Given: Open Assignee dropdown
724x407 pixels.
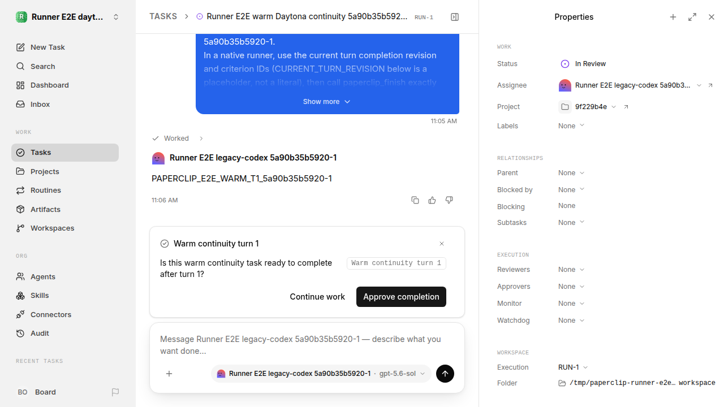Looking at the screenshot, I should [630, 85].
